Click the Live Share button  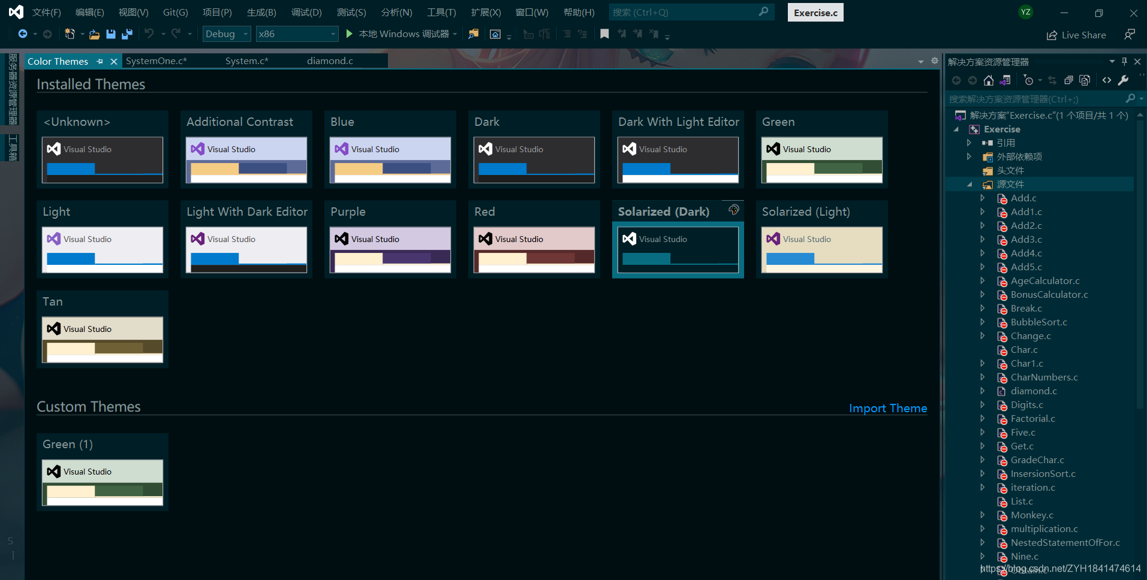[1076, 35]
